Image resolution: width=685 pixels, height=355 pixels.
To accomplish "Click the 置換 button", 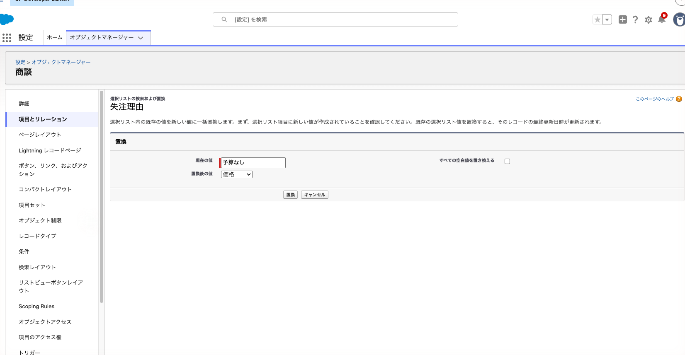I will 290,195.
